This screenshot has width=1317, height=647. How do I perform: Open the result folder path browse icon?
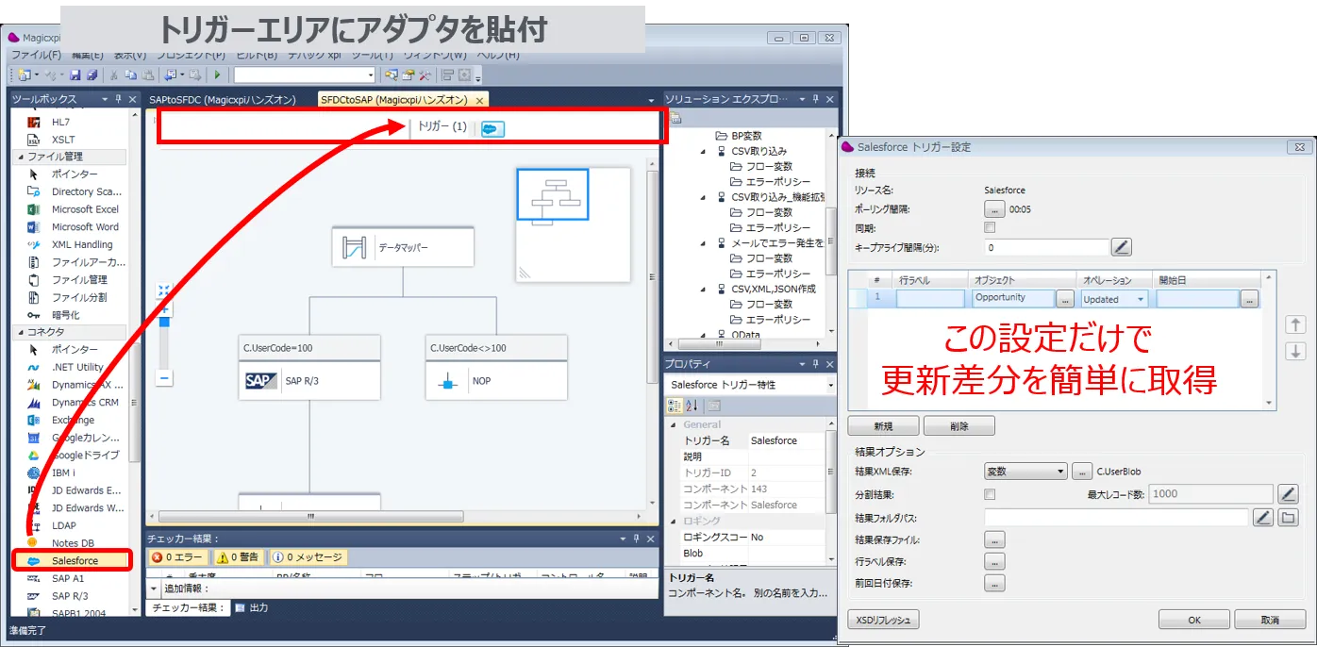(1289, 517)
